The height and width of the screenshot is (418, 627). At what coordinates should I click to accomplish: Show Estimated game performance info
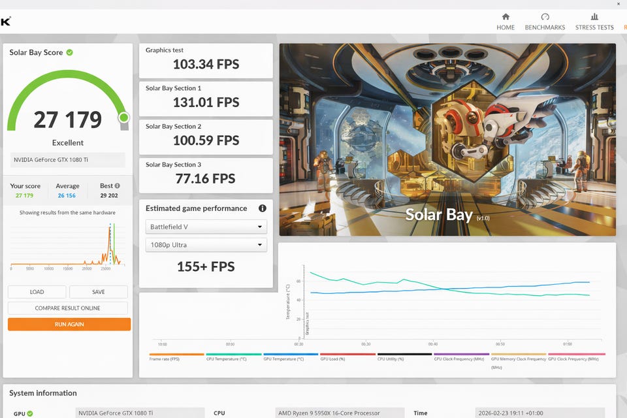(263, 208)
